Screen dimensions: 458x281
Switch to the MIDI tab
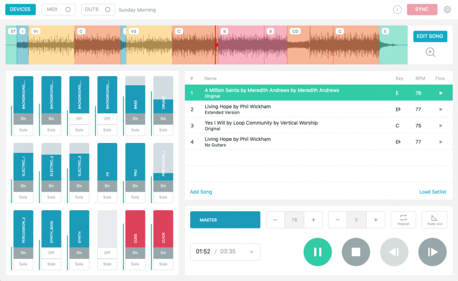click(58, 10)
